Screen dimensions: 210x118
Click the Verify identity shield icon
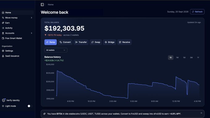[x=4, y=100]
